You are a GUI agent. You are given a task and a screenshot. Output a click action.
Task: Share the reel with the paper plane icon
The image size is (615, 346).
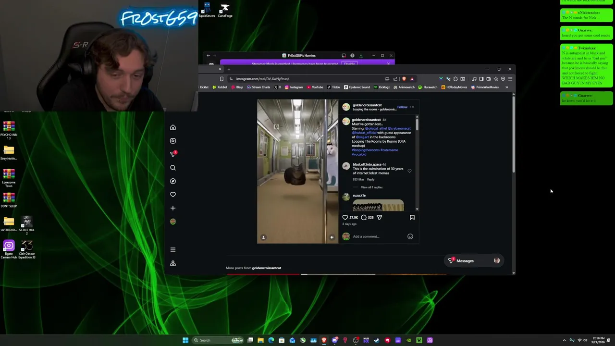(x=379, y=217)
